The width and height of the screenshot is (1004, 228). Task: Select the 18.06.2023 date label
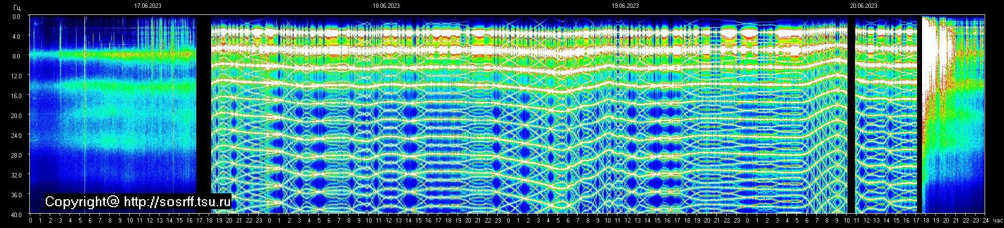pos(386,6)
